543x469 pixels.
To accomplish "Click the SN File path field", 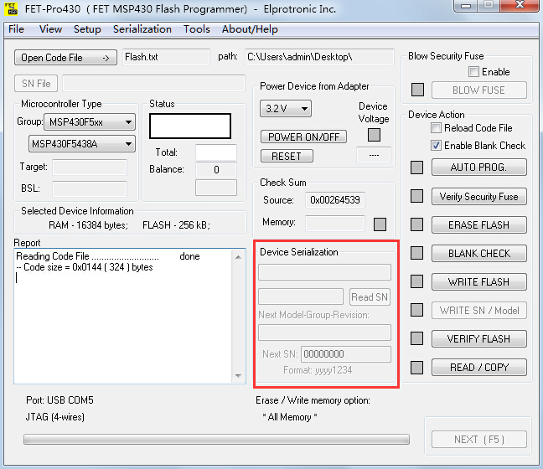I will (x=153, y=84).
